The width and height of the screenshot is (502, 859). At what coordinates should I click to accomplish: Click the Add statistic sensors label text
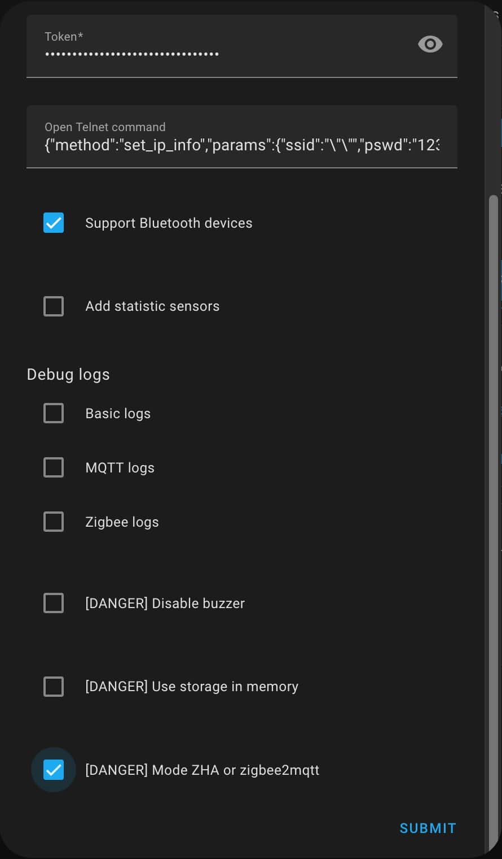(152, 306)
